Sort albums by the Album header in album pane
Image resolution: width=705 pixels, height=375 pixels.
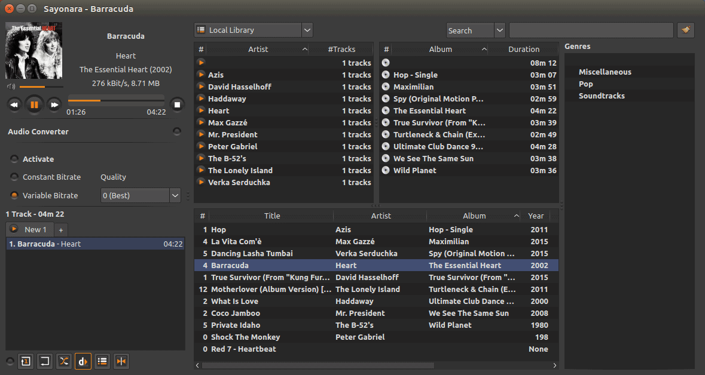tap(441, 49)
